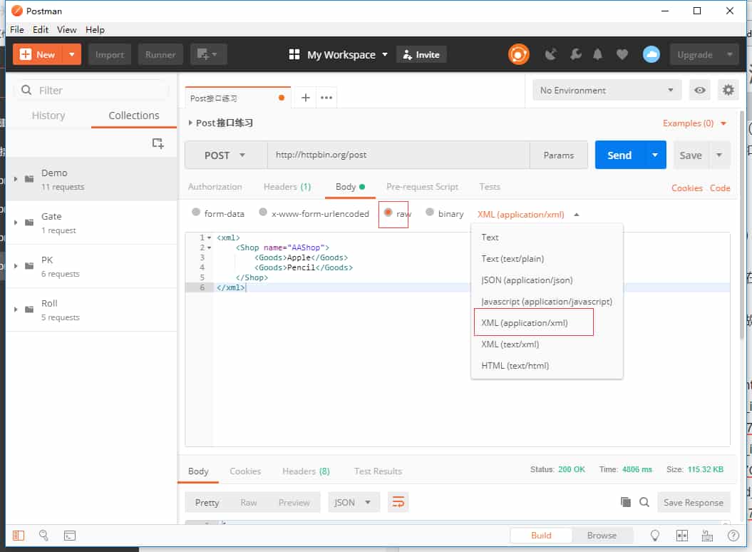This screenshot has width=752, height=552.
Task: Open the Cookies link
Action: click(x=686, y=188)
